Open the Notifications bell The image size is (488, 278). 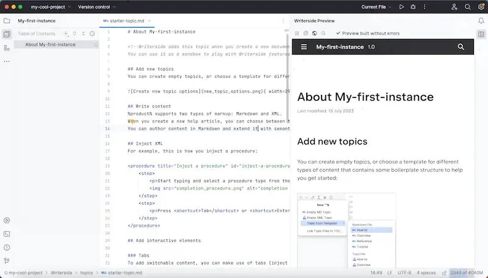pos(481,21)
